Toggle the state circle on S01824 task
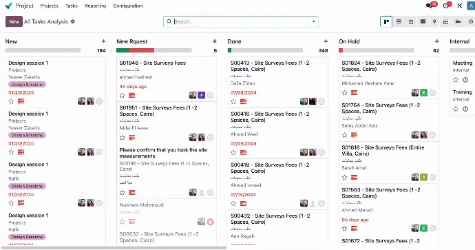Viewport: 475px width, 250px height. click(x=432, y=93)
